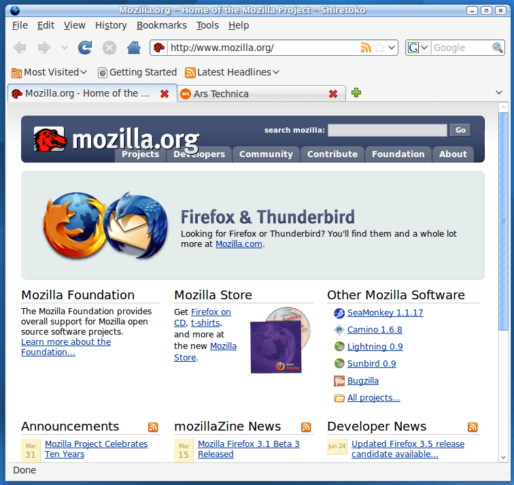The image size is (514, 485).
Task: Open the Bookmarks menu
Action: coord(162,25)
